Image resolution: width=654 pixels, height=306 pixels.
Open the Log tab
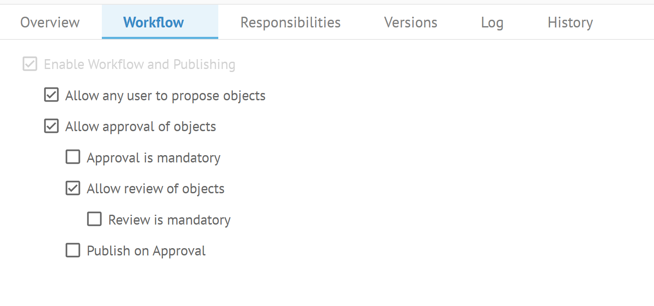coord(492,22)
